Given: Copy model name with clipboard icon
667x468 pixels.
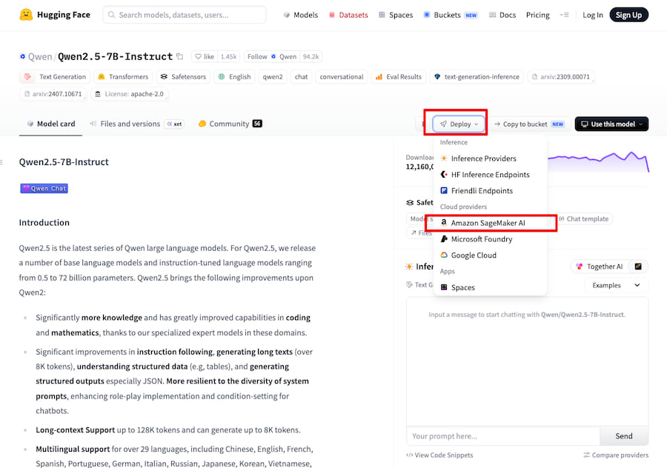Looking at the screenshot, I should [x=180, y=56].
